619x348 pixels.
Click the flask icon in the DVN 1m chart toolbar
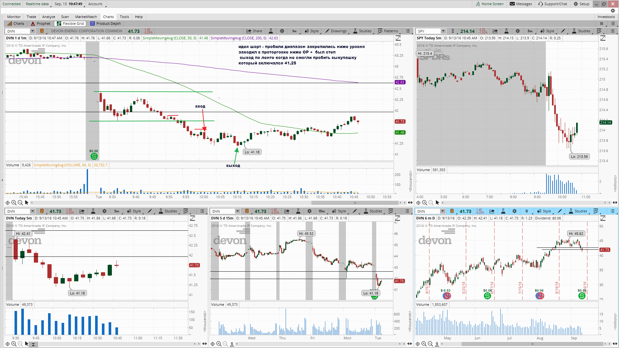tap(271, 31)
